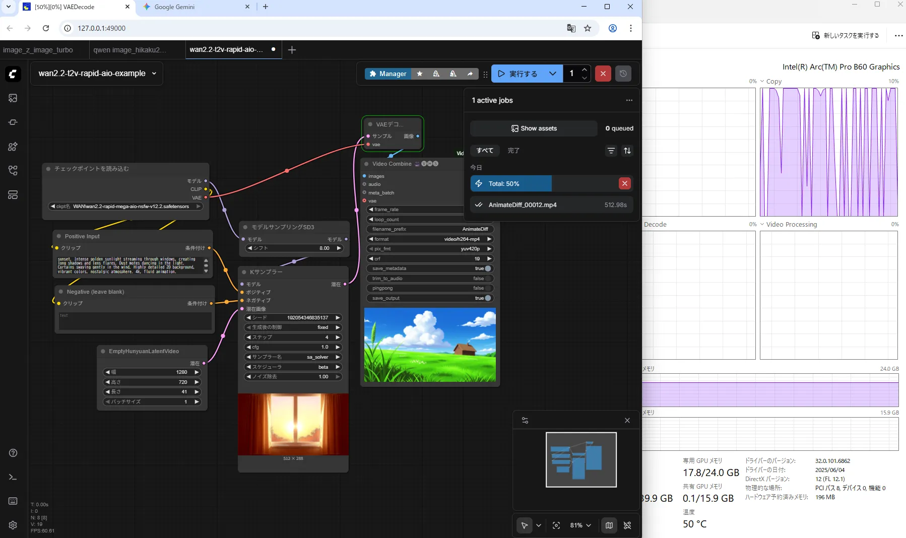The height and width of the screenshot is (538, 906).
Task: Open the filter icon in jobs panel
Action: (611, 151)
